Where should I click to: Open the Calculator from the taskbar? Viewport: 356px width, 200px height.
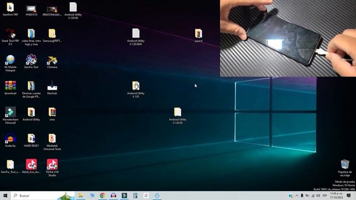(135, 196)
